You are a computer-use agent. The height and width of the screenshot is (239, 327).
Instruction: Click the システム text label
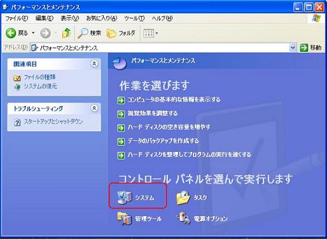pos(144,198)
